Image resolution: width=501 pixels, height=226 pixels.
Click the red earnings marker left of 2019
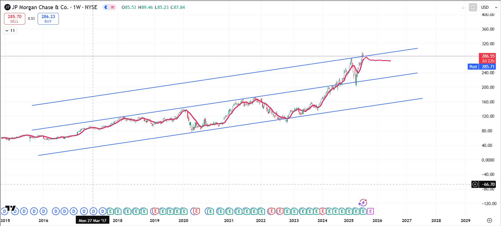155,211
